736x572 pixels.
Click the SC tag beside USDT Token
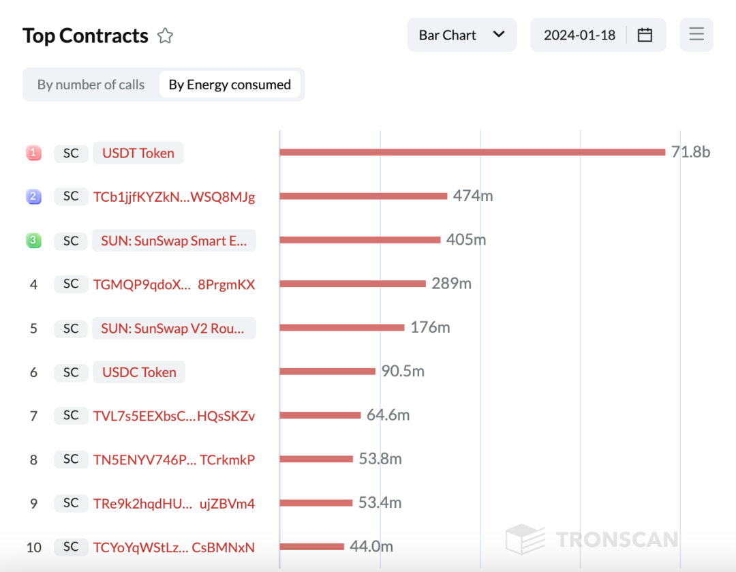pyautogui.click(x=71, y=153)
